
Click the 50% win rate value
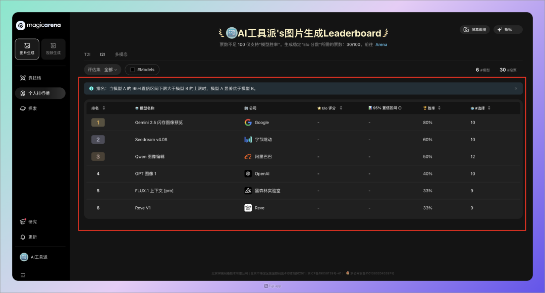427,156
